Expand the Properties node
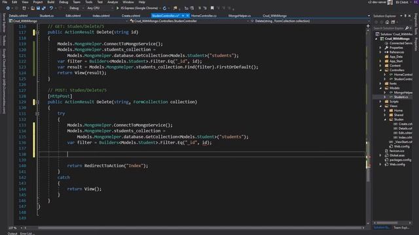 [380, 48]
